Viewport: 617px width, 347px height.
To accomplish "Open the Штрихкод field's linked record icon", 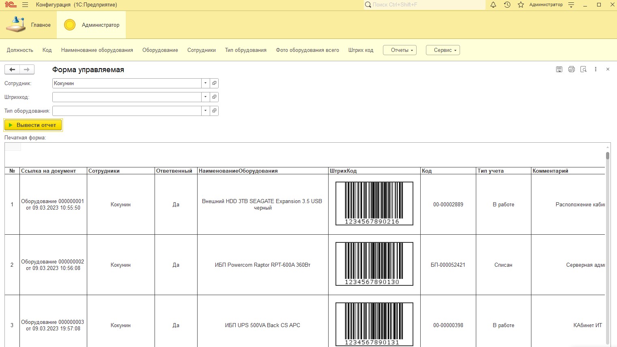I will coord(214,97).
